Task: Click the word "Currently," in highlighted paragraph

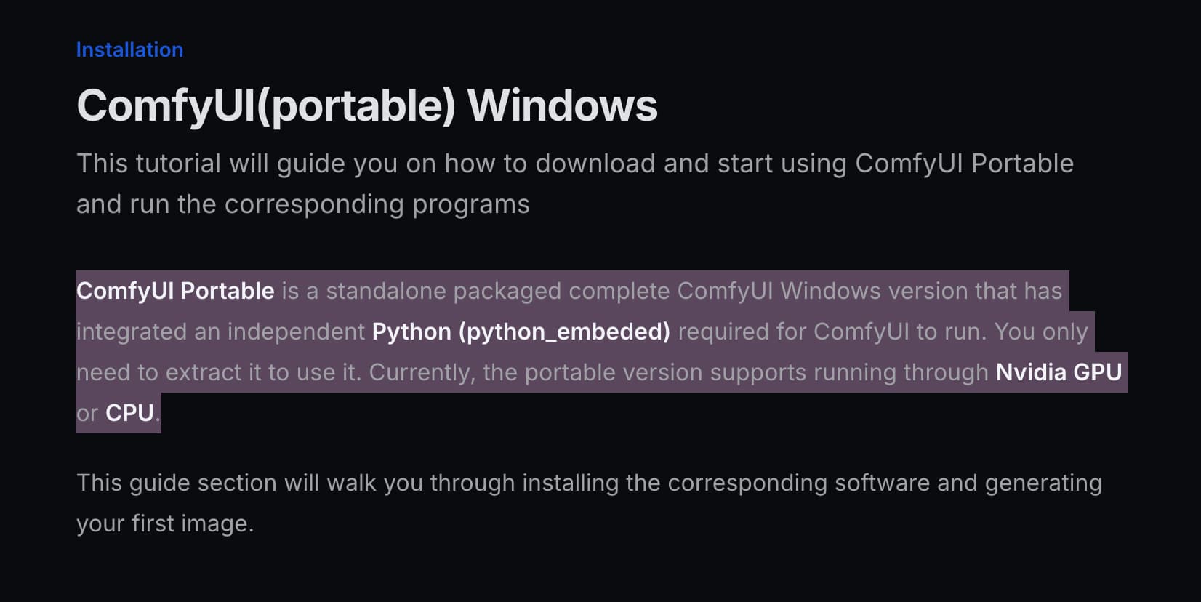Action: click(422, 372)
